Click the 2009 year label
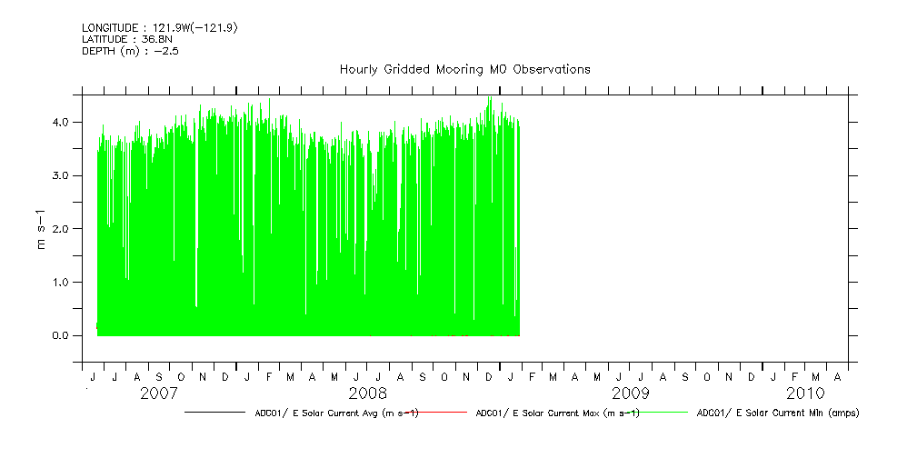 (630, 393)
